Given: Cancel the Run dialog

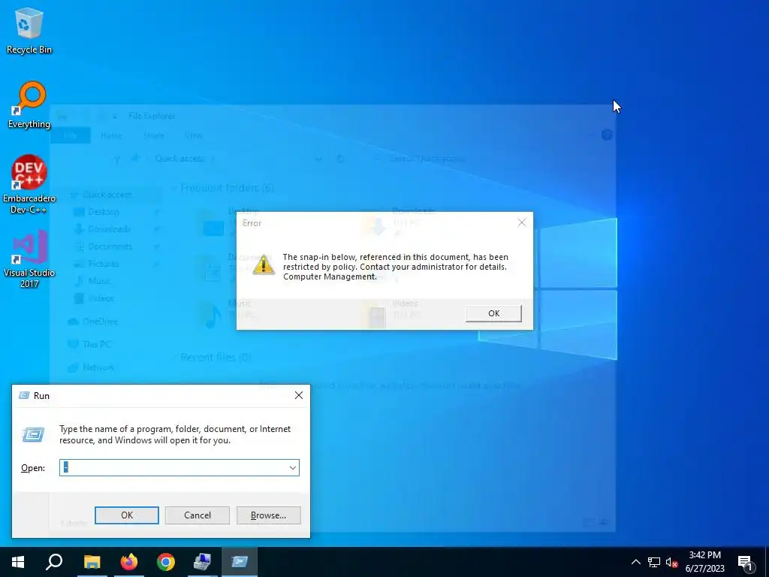Looking at the screenshot, I should tap(198, 515).
